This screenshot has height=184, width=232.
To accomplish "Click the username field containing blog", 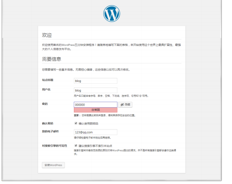I will (95, 90).
